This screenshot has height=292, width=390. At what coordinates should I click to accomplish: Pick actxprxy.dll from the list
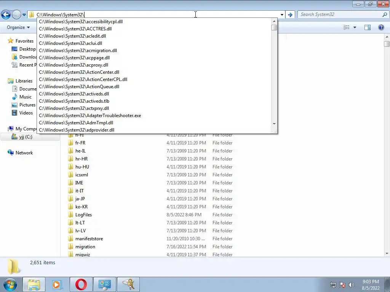pyautogui.click(x=154, y=108)
